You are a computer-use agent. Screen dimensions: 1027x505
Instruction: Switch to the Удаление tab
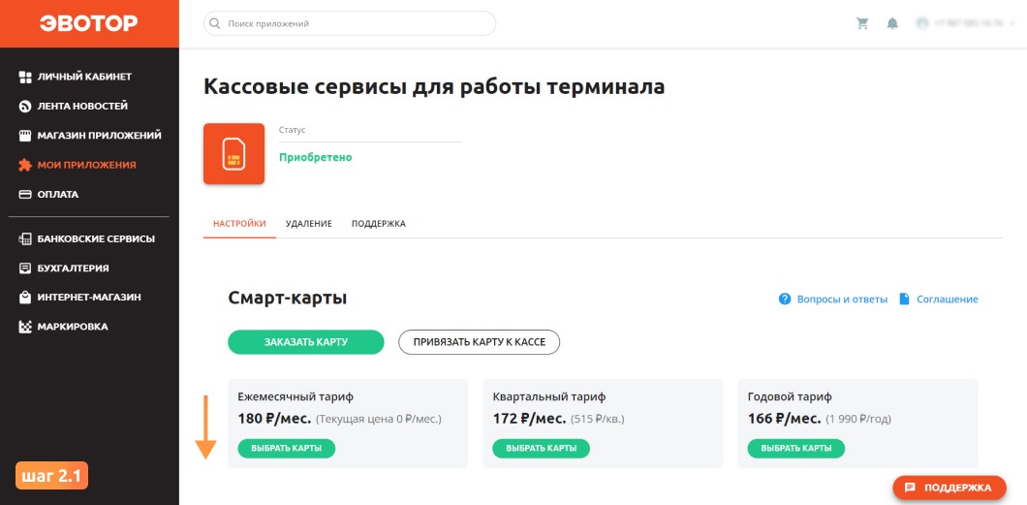tap(308, 223)
